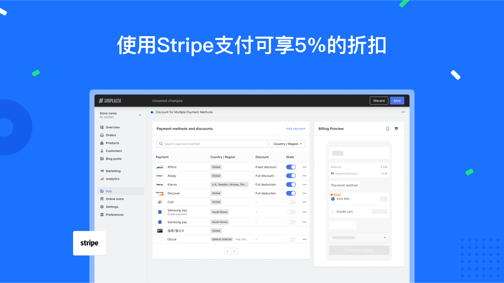Switch Billing Preview to desktop view
The height and width of the screenshot is (283, 504).
[x=396, y=129]
